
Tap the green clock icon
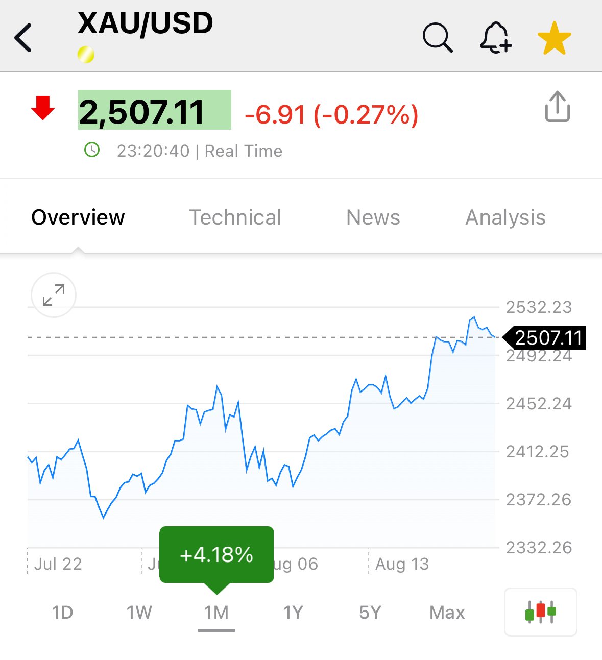(92, 150)
